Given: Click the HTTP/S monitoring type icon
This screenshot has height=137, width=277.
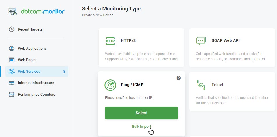Looking at the screenshot, I should [x=110, y=41].
